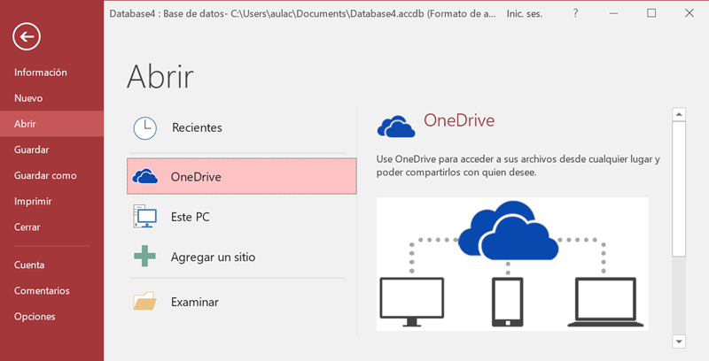Select the Este PC location label
This screenshot has width=709, height=361.
tap(191, 217)
